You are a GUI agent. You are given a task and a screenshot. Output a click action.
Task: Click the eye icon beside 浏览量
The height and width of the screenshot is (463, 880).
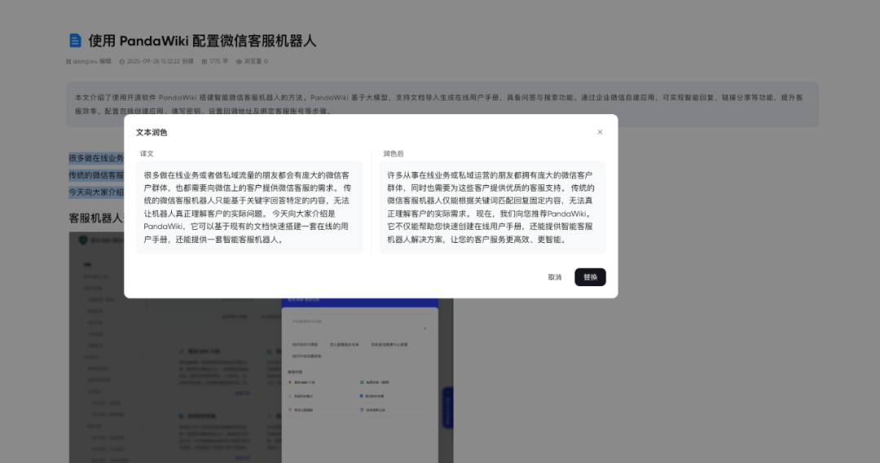239,62
